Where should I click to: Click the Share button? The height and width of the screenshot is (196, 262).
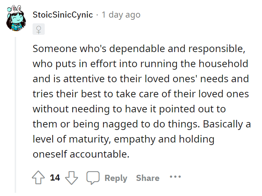point(148,178)
